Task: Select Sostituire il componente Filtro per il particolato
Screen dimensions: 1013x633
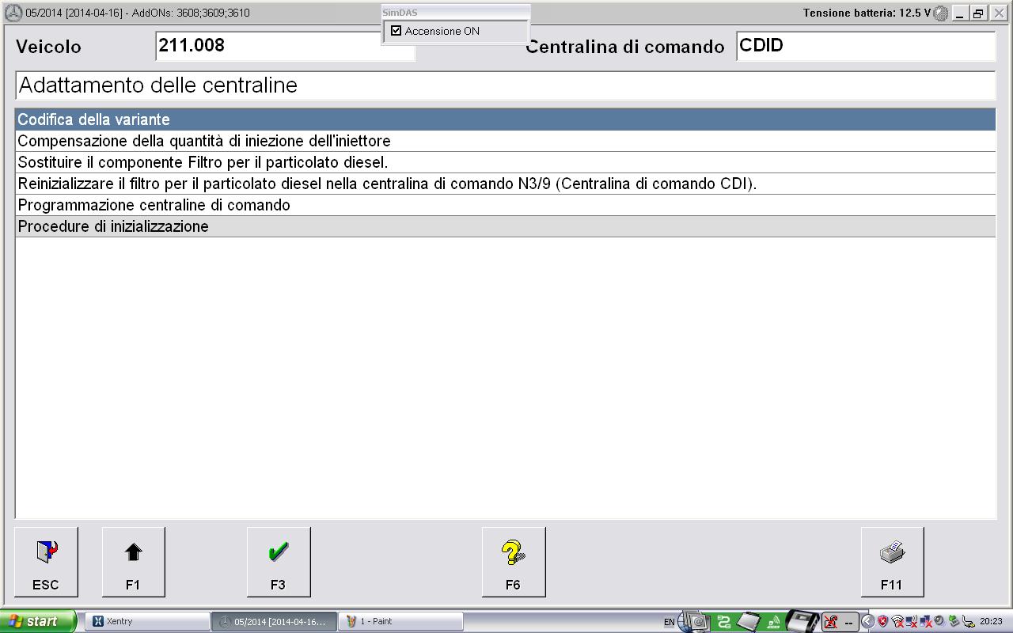Action: click(505, 162)
